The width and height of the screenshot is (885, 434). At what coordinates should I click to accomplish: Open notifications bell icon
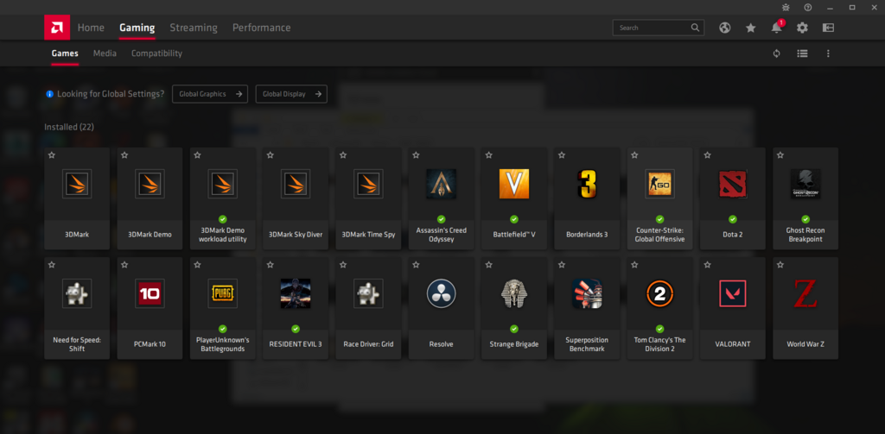[776, 28]
